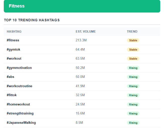Click the 64.4M volume value
The image size is (164, 129).
pyautogui.click(x=80, y=49)
